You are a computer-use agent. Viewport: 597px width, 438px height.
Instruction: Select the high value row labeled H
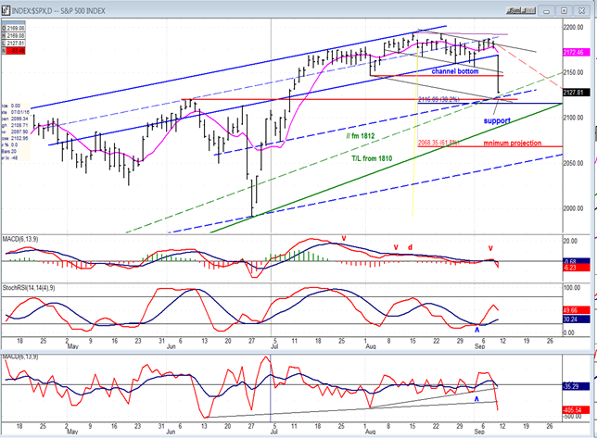coord(13,36)
